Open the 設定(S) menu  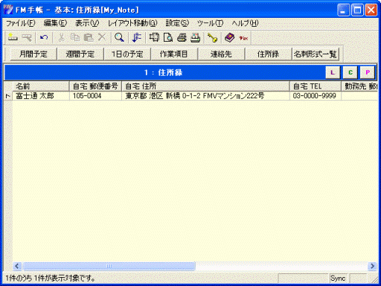coord(177,23)
